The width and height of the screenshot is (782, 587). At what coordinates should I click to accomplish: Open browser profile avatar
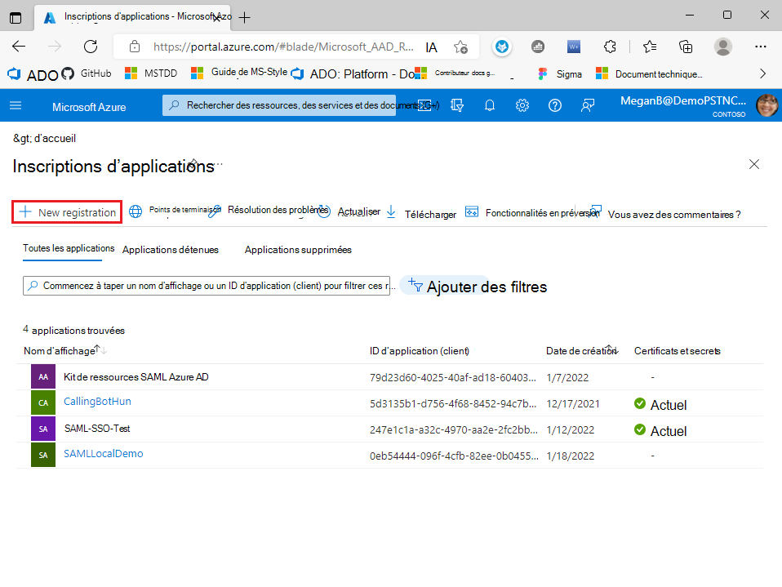pos(722,47)
